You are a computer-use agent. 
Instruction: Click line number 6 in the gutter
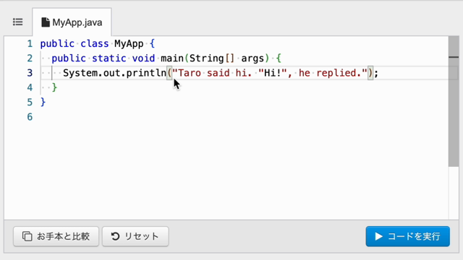30,117
